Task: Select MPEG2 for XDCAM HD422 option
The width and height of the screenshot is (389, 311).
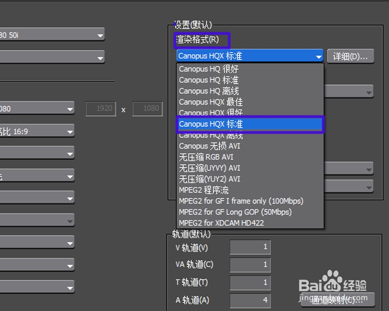Action: (x=250, y=223)
